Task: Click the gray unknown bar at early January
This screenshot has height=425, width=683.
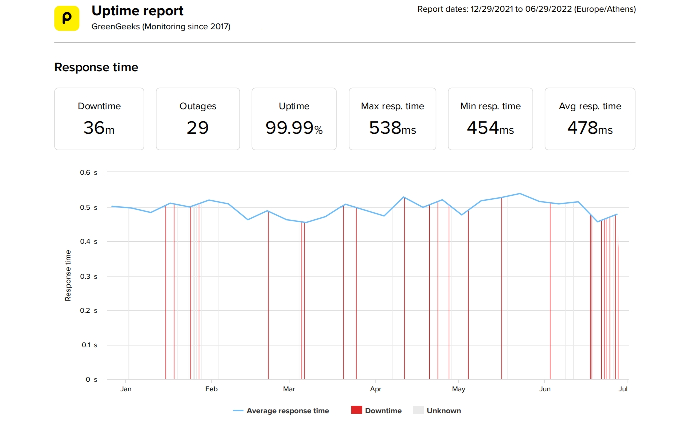Action: coord(129,294)
